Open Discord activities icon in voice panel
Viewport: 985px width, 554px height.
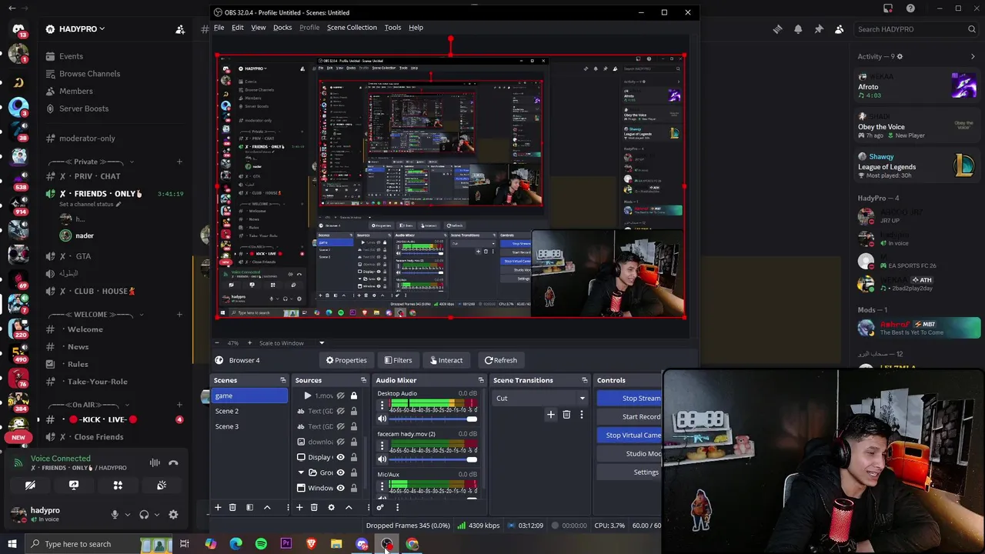click(x=118, y=486)
